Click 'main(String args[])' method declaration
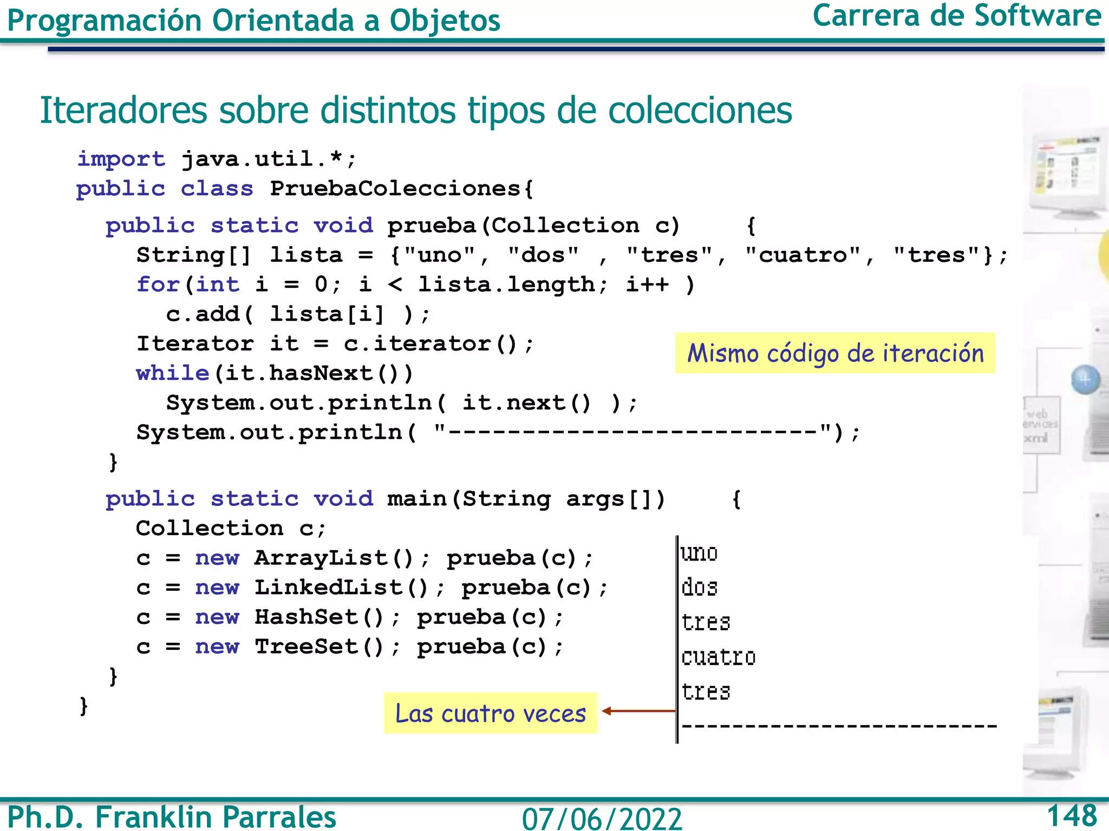The image size is (1109, 831). tap(423, 499)
